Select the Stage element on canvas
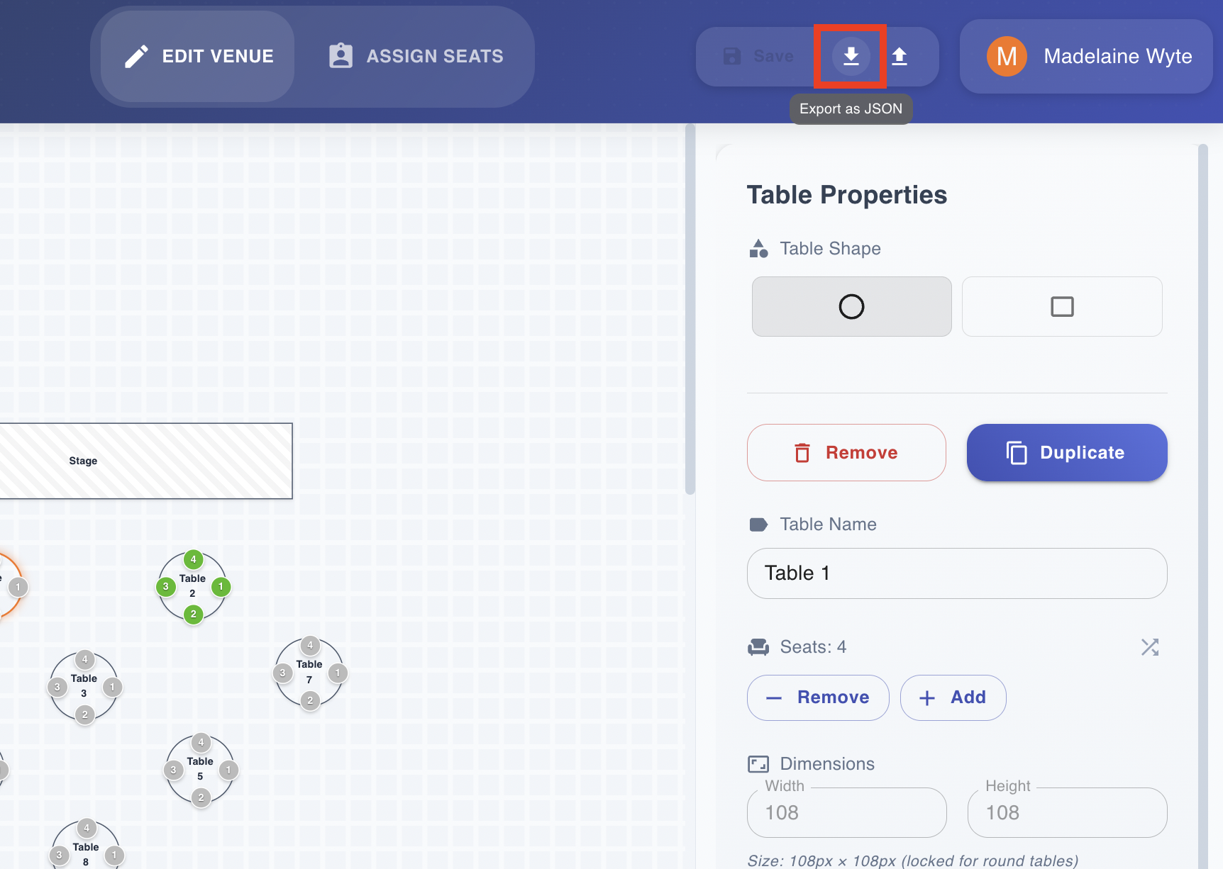The width and height of the screenshot is (1223, 869). click(x=146, y=461)
